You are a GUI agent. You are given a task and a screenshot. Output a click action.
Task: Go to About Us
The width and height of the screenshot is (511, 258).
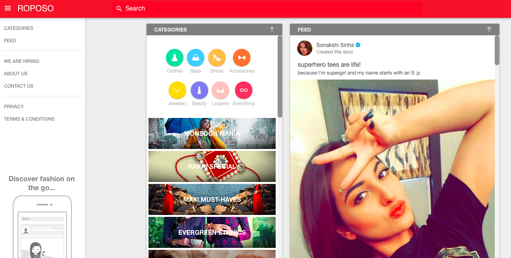(x=16, y=74)
